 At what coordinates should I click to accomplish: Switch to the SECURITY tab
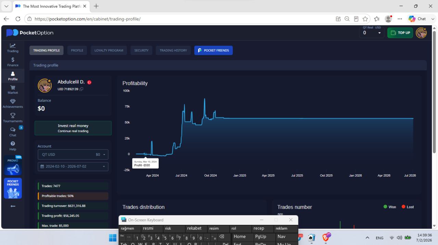pyautogui.click(x=141, y=50)
